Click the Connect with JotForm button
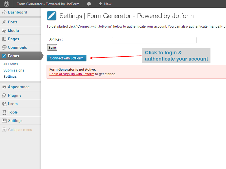This screenshot has width=226, height=169. 66,58
